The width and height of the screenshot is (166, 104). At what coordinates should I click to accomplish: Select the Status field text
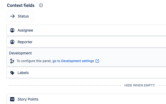pyautogui.click(x=23, y=16)
